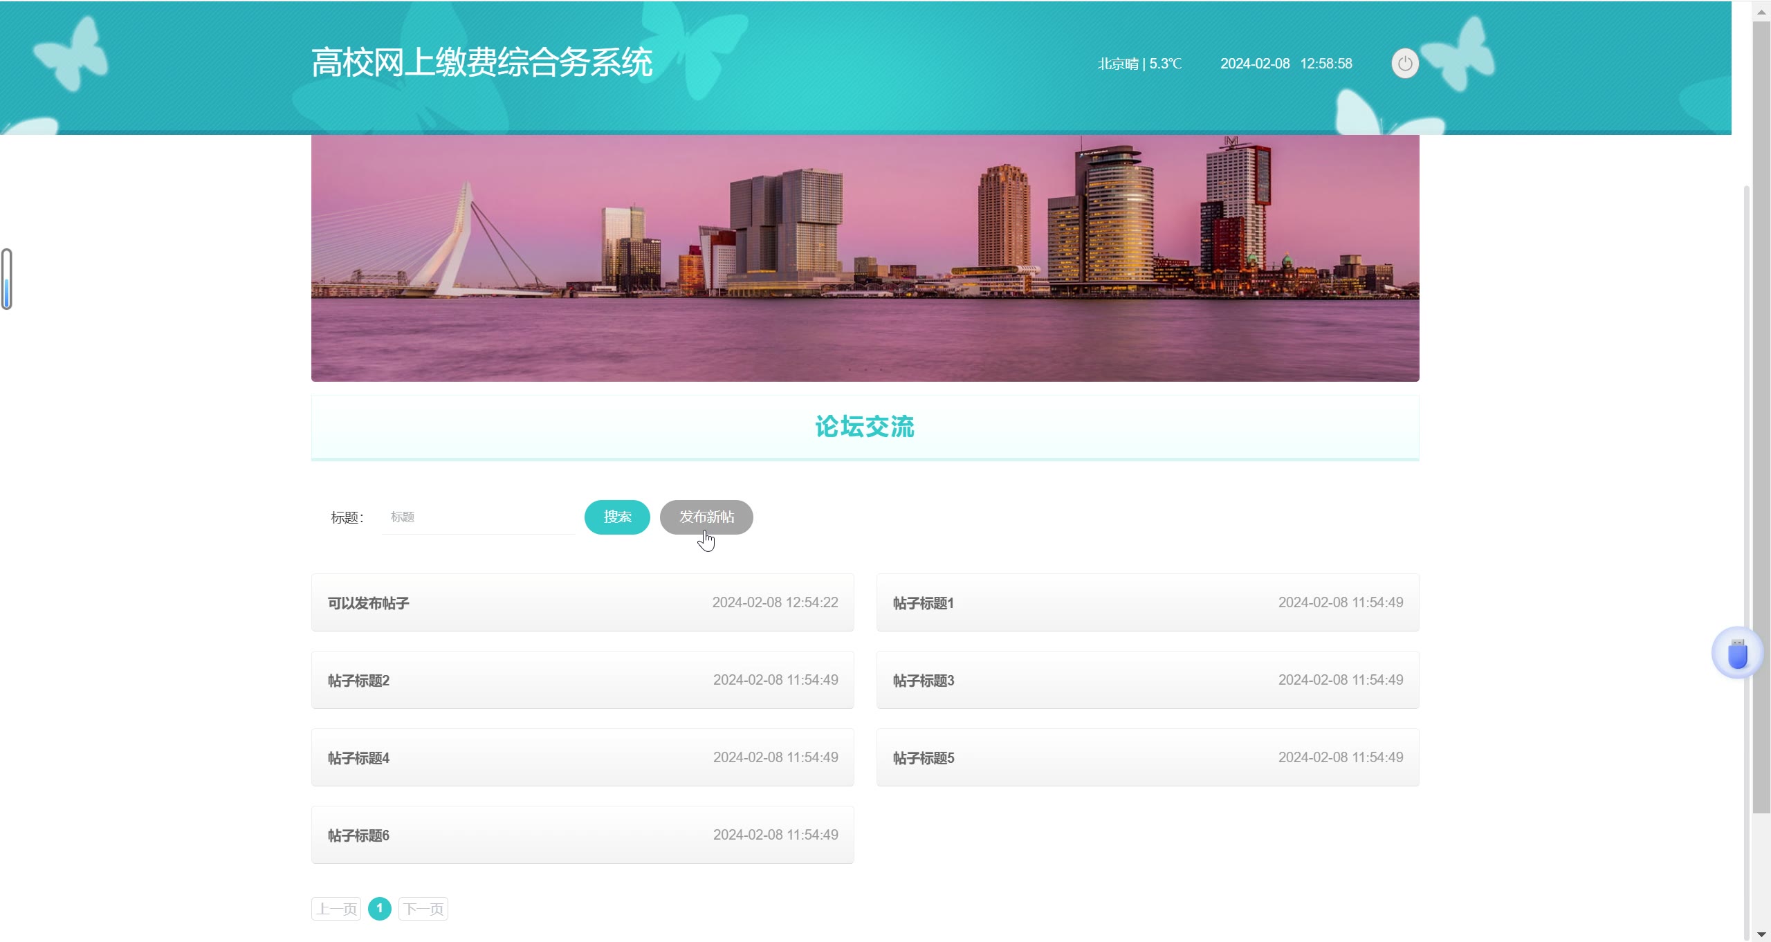Click timestamp 2024-02-08 12:54:22
Screen dimensions: 1771x942
(775, 602)
